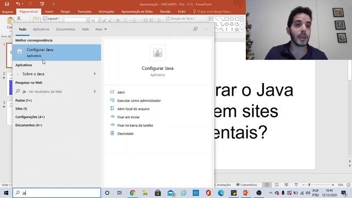Switch to the Inserir ribbon tab
This screenshot has height=198, width=352.
click(x=49, y=12)
